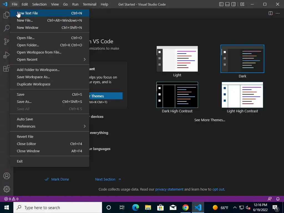Open editor More Actions ellipsis
284x213 pixels.
(277, 13)
